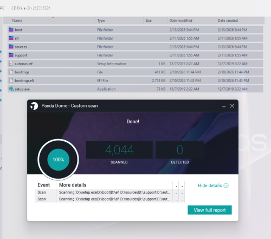Screen dimensions: 271x239
Task: Click the Panda Dome - Custom scan title
Action: pos(69,106)
